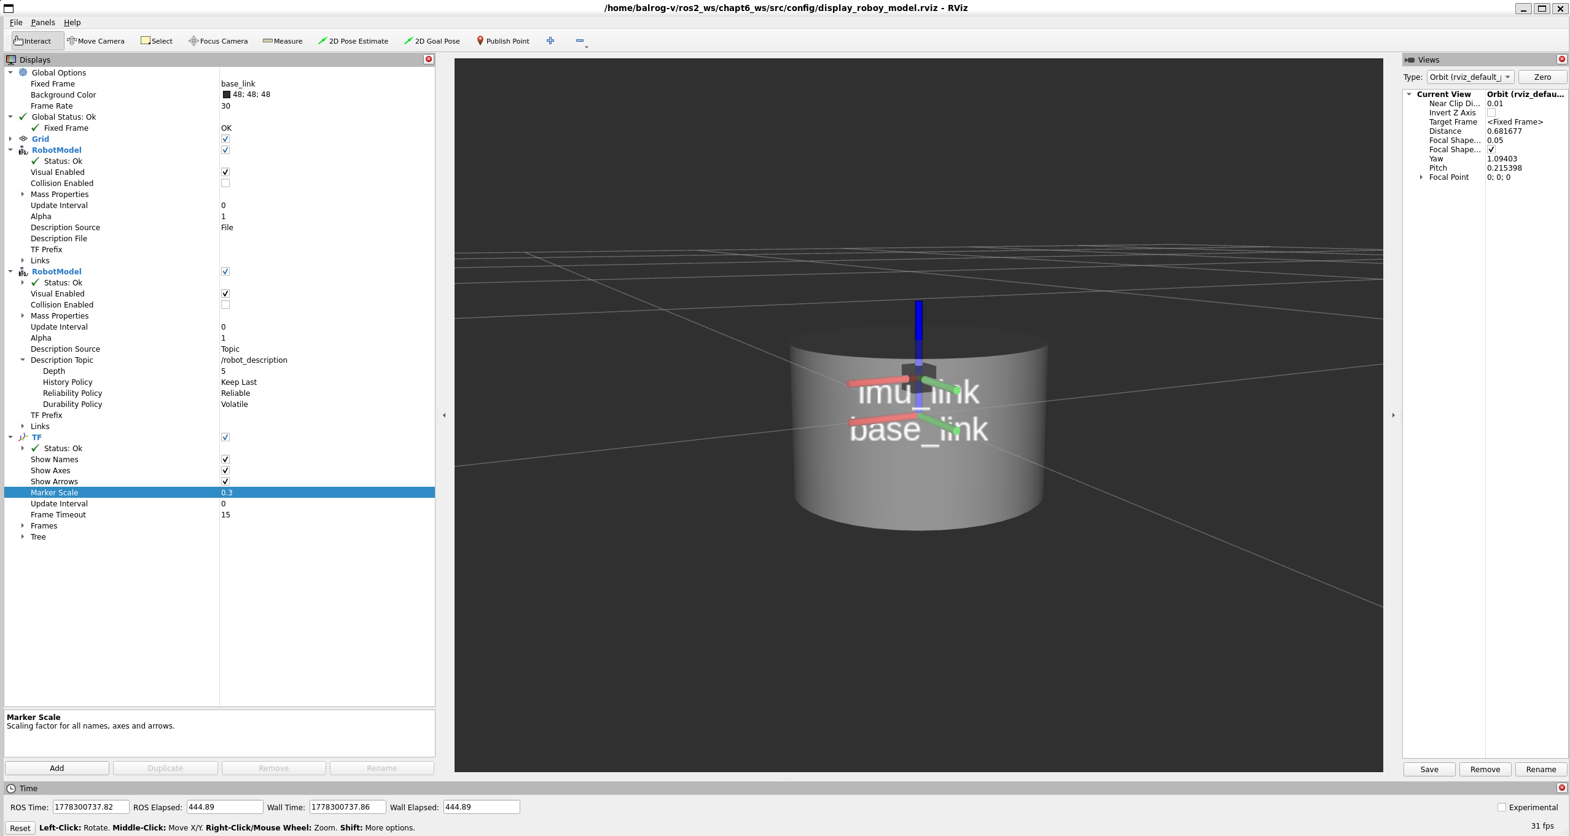Select the Marker Scale row
The width and height of the screenshot is (1570, 836).
click(219, 492)
